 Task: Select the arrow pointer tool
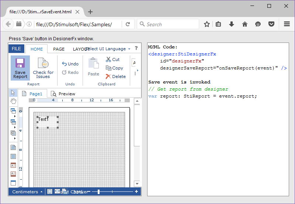13,93
